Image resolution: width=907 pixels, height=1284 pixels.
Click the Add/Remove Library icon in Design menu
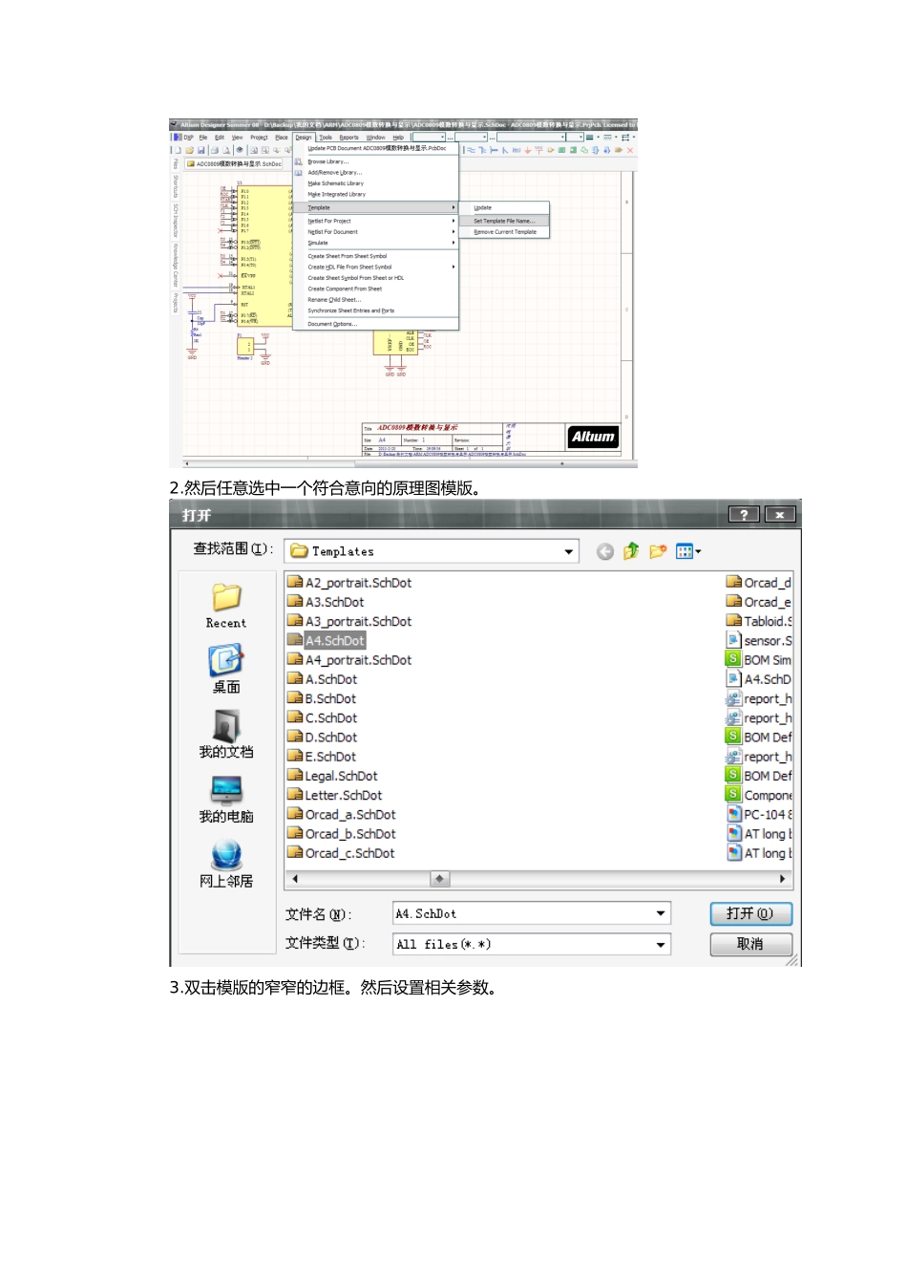coord(299,173)
